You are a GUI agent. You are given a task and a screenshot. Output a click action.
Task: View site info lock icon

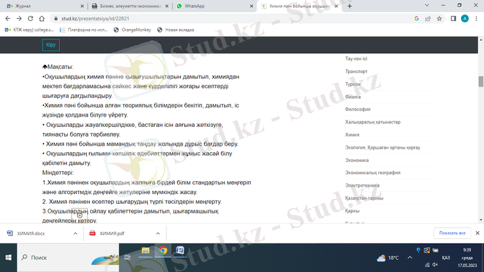[56, 19]
